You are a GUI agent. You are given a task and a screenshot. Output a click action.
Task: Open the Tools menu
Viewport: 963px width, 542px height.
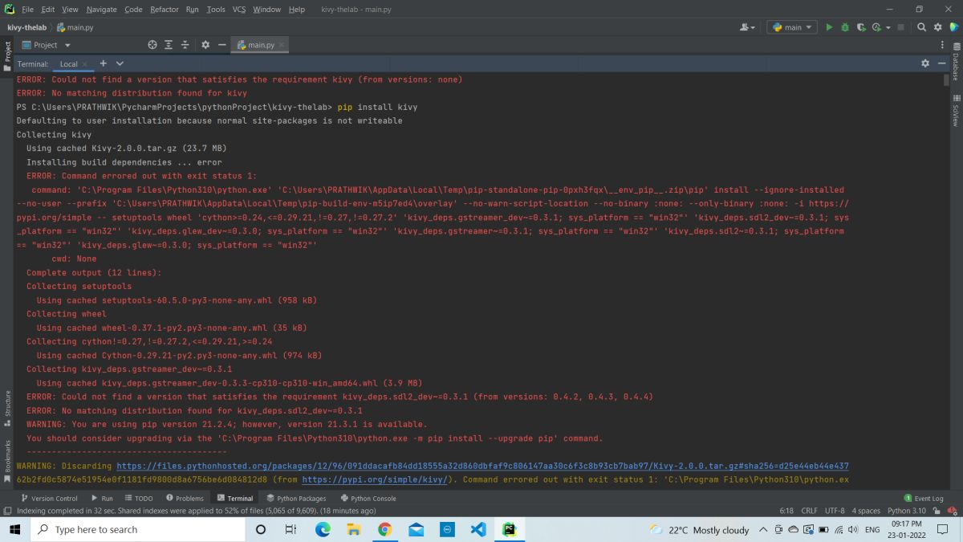(216, 9)
